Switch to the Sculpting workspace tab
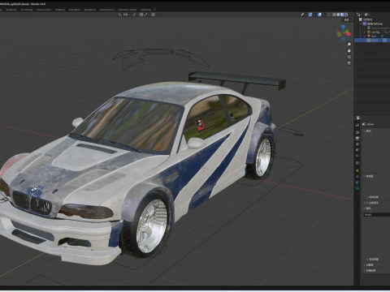390x292 pixels. coord(11,10)
